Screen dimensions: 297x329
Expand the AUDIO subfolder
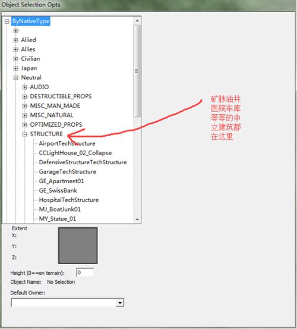(x=25, y=87)
